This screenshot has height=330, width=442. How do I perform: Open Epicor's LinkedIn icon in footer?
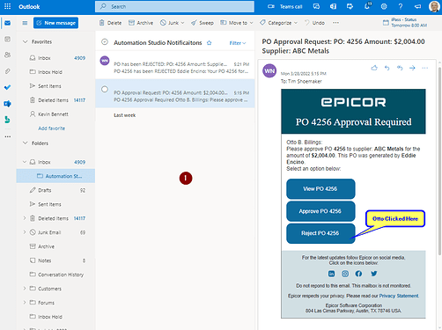tap(331, 274)
